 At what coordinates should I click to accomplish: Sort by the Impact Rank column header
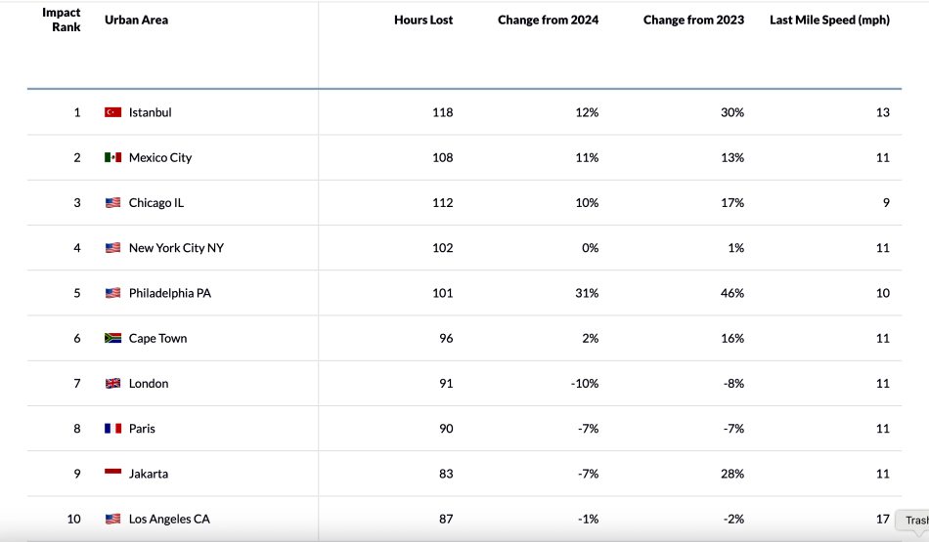point(62,20)
